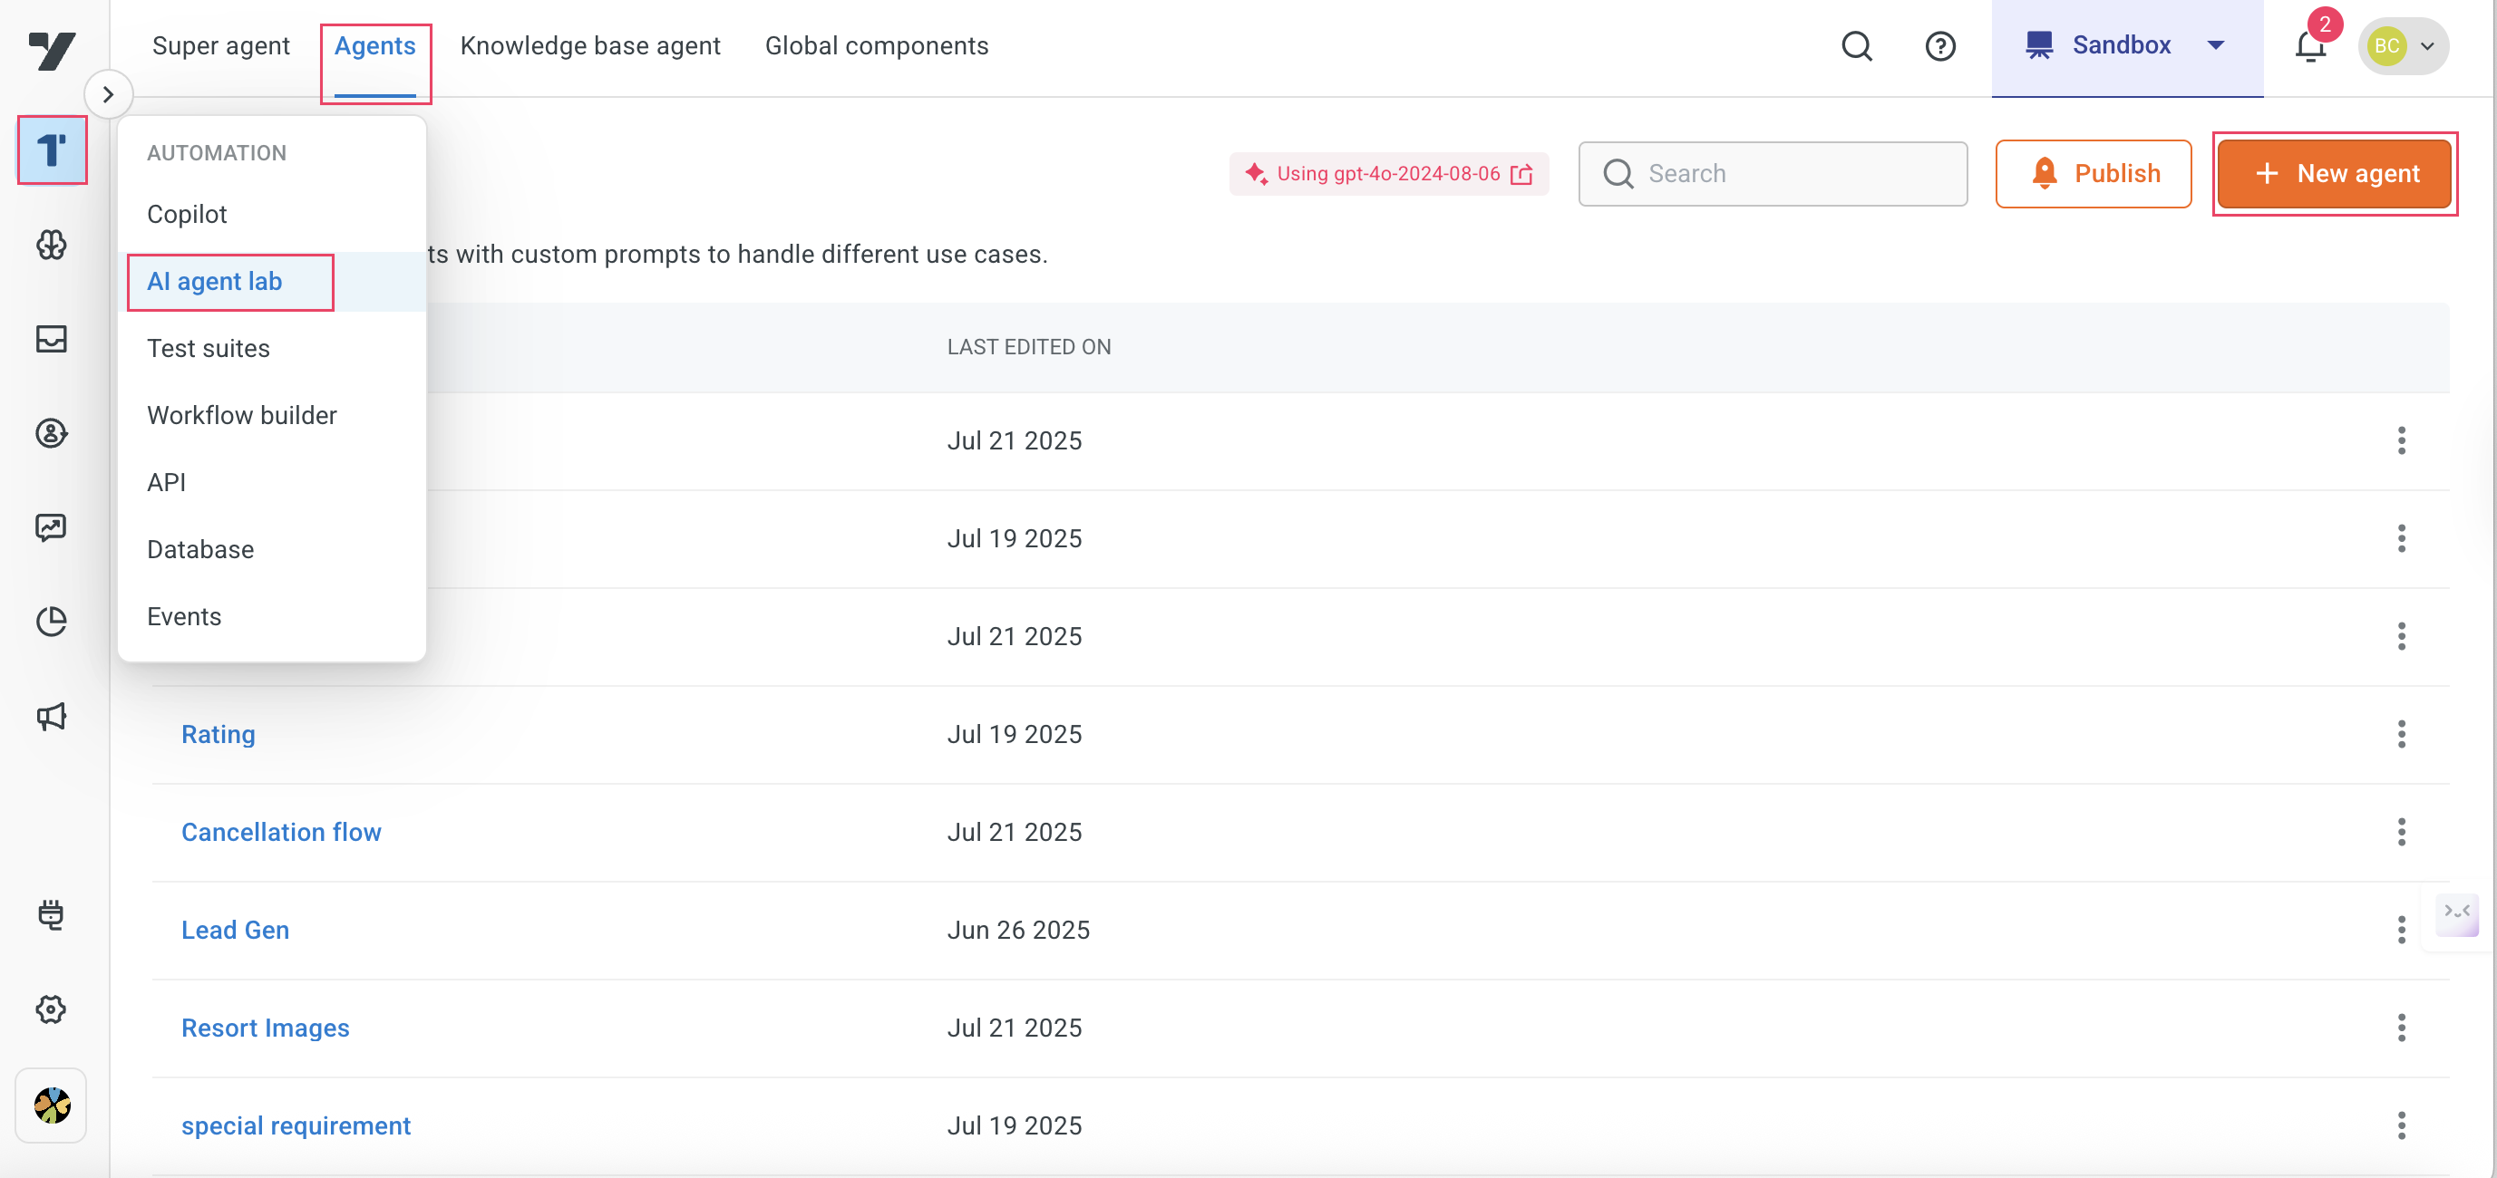The width and height of the screenshot is (2497, 1178).
Task: Open kebab menu for Cancellation flow row
Action: pyautogui.click(x=2401, y=831)
